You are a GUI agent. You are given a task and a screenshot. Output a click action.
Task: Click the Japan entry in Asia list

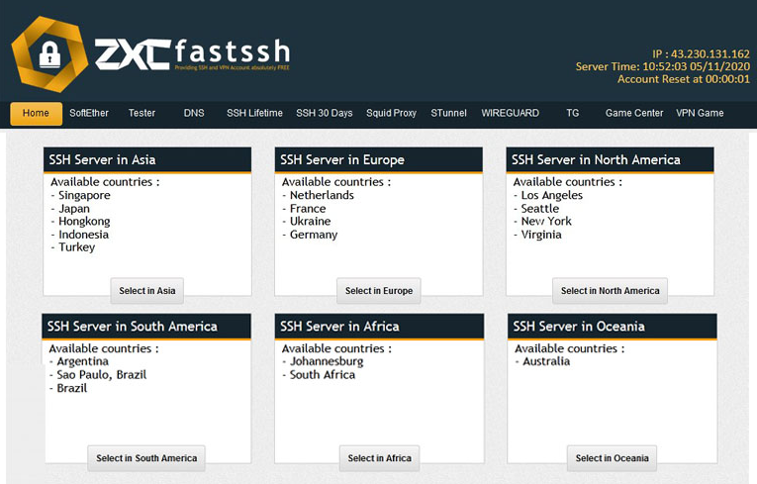pos(74,209)
